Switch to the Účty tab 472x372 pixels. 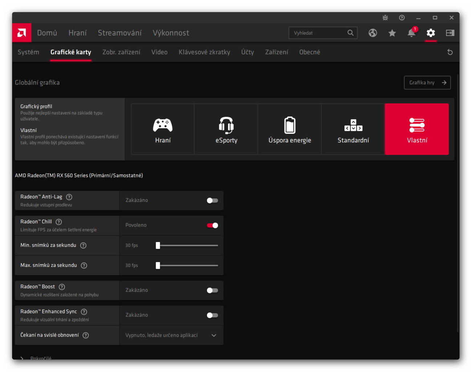pyautogui.click(x=248, y=52)
